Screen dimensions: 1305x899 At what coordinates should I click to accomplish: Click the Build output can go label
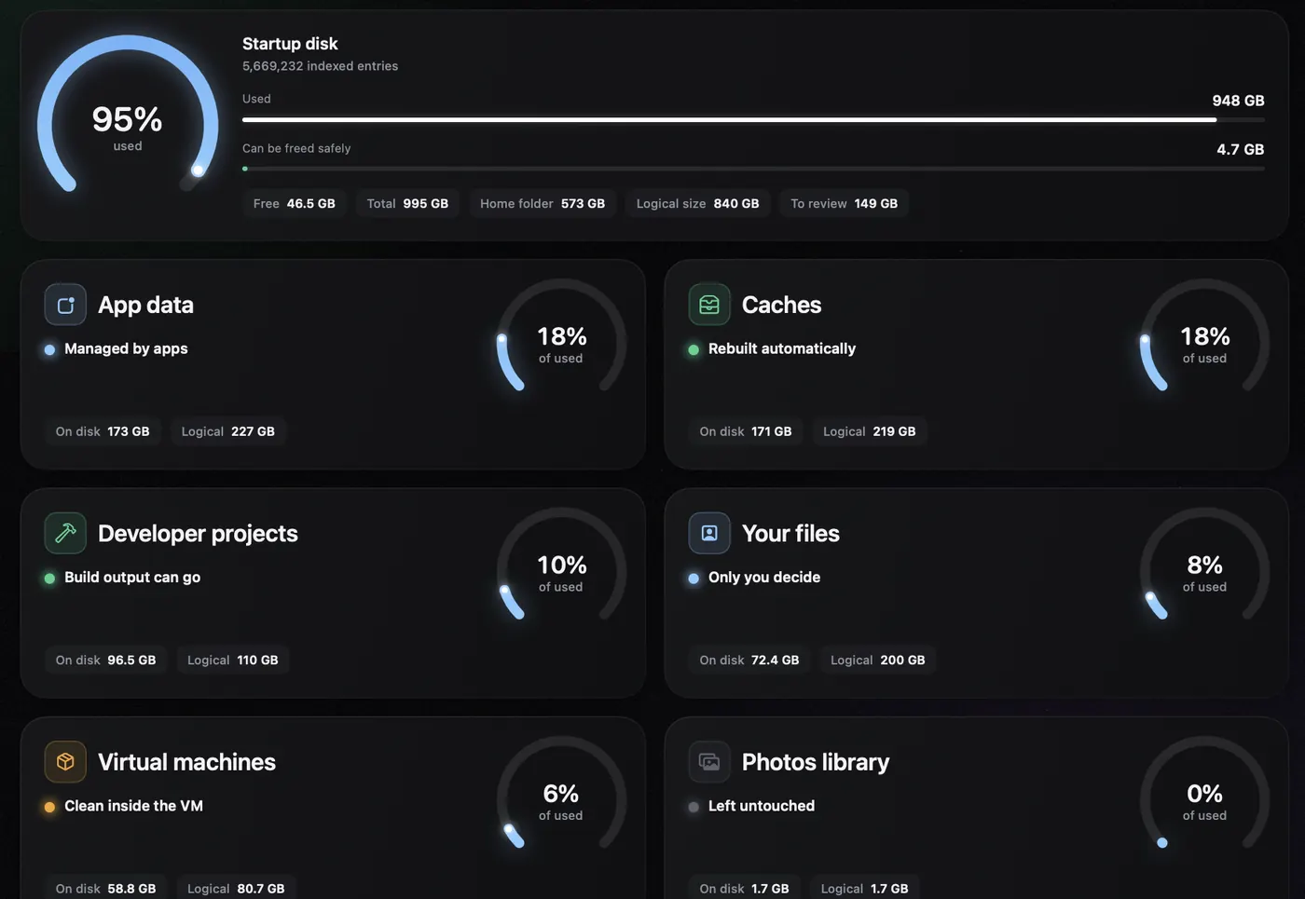coord(132,577)
